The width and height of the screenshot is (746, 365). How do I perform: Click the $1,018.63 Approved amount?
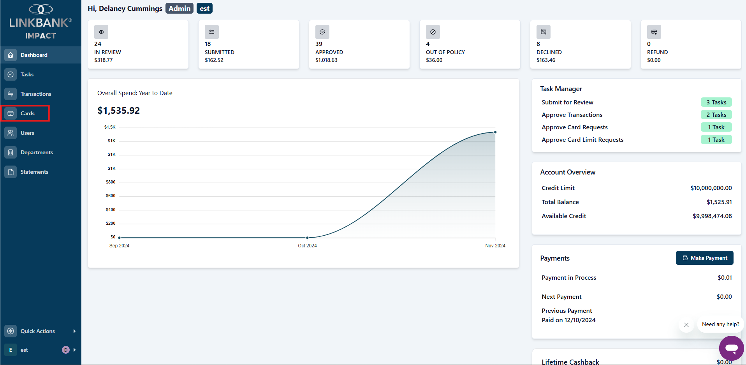click(x=326, y=60)
